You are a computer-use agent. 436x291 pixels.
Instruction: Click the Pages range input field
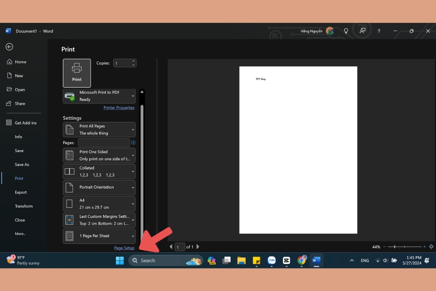[x=104, y=142]
